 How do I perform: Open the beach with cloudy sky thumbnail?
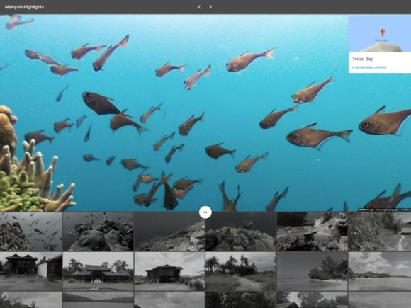(x=380, y=271)
